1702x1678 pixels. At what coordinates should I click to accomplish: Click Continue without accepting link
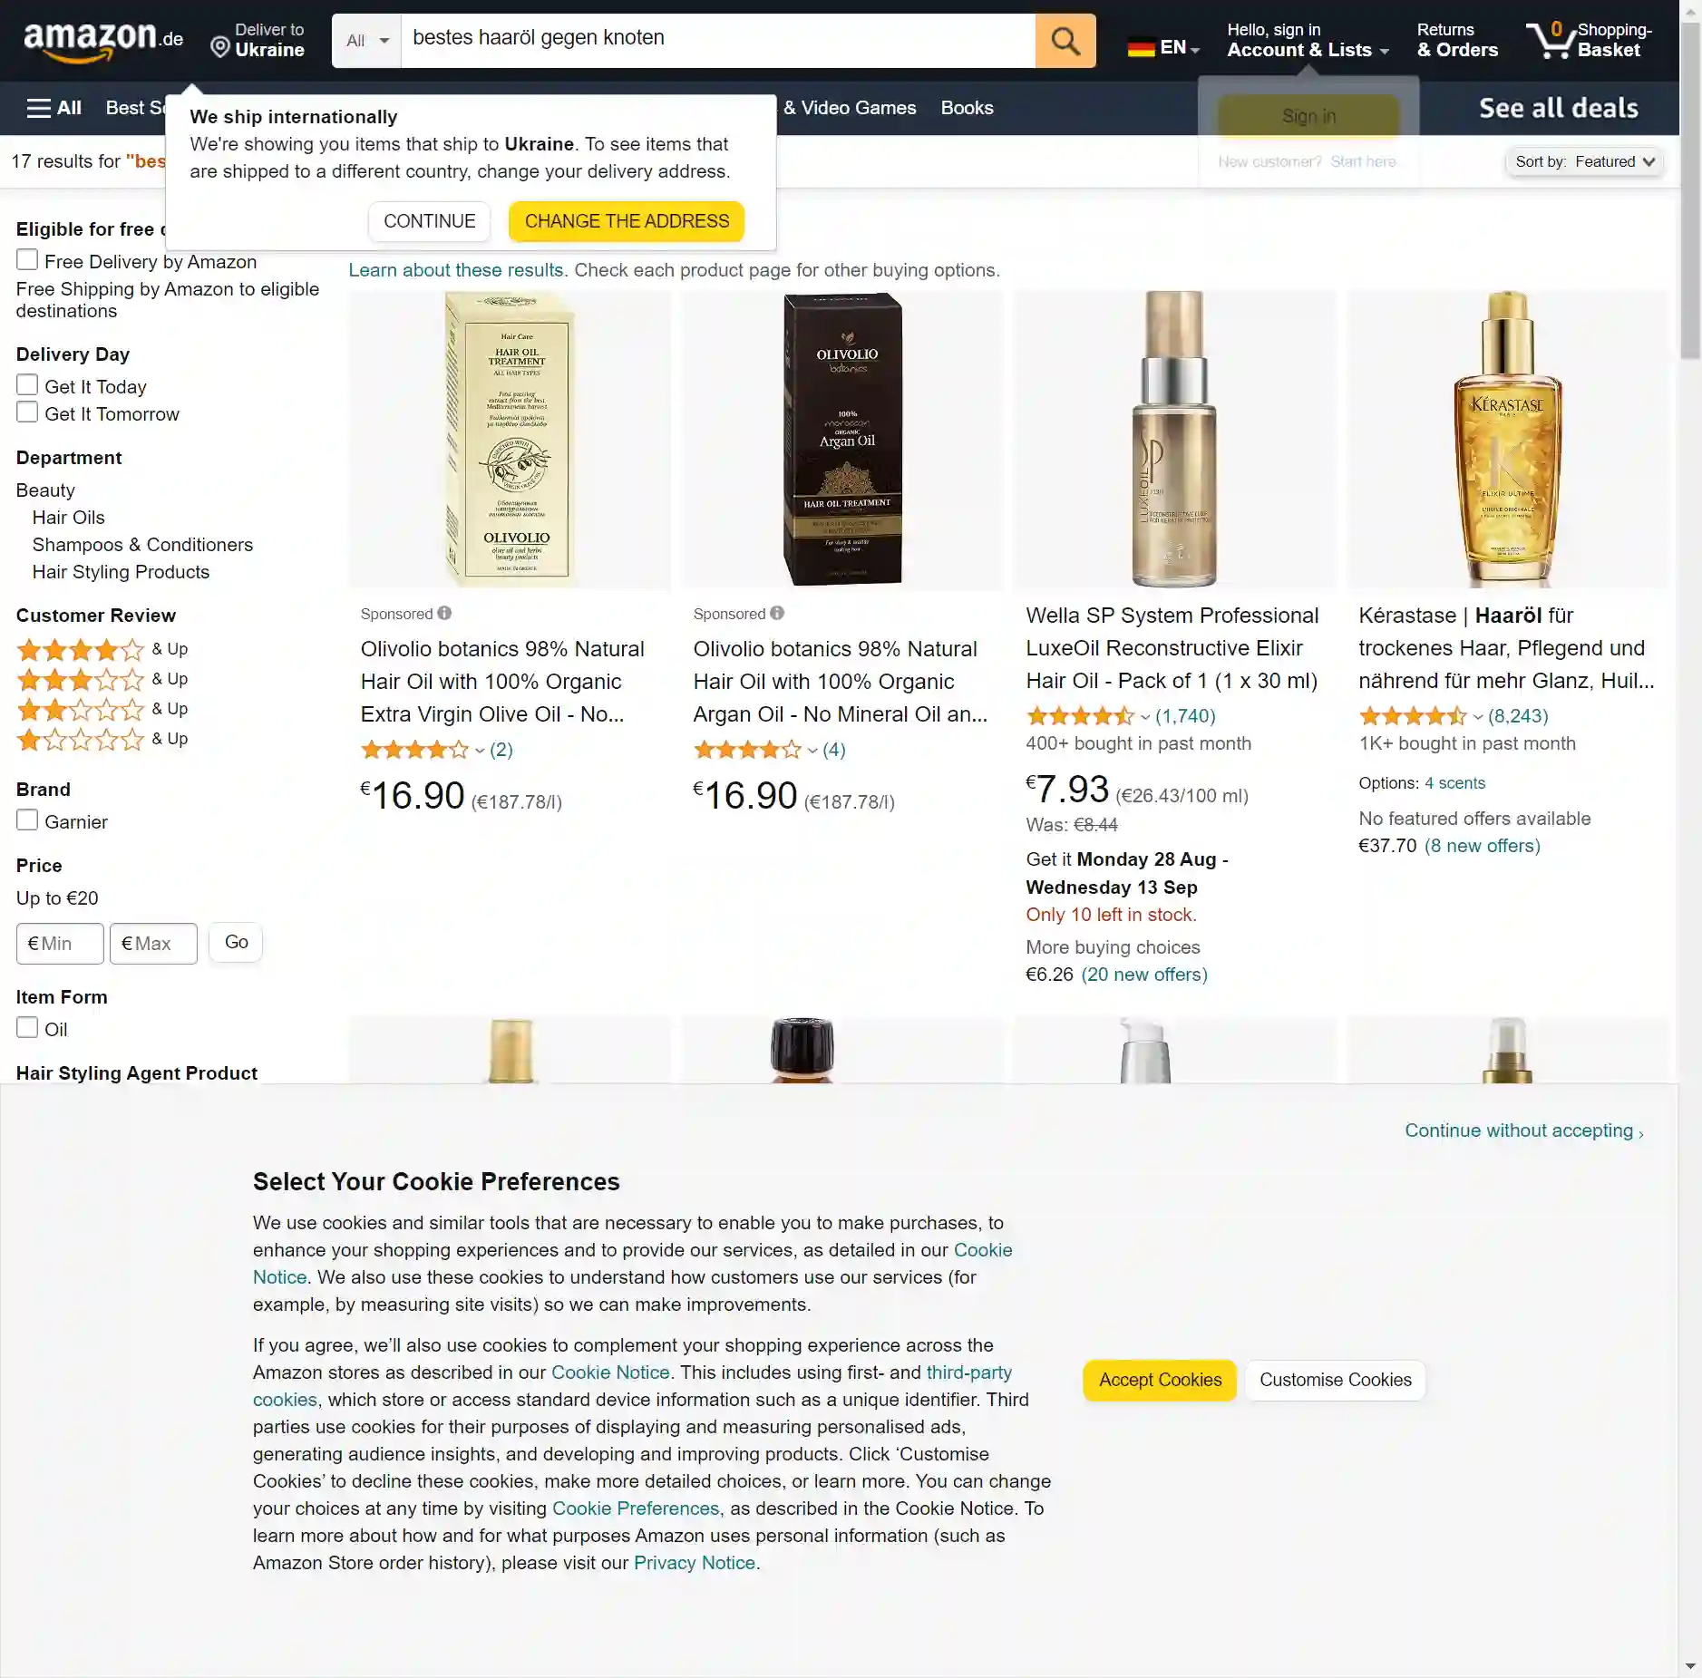point(1523,1130)
